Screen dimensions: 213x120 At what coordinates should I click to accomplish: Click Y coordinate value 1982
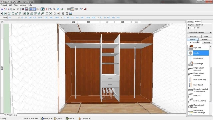tap(82, 18)
